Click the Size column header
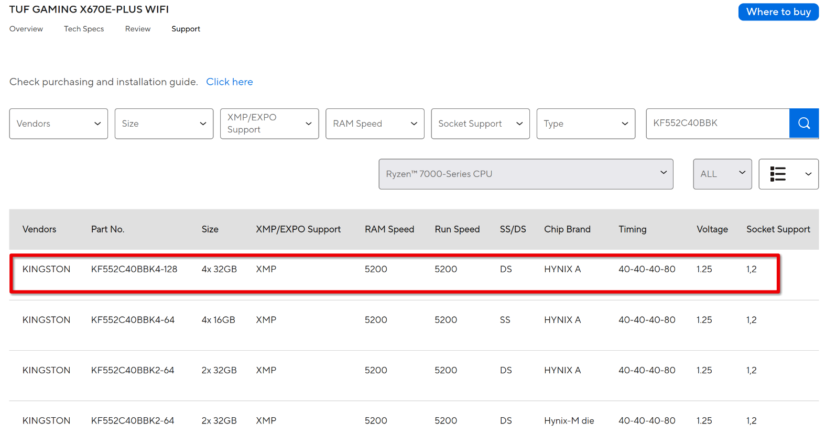This screenshot has height=446, width=836. (x=210, y=229)
